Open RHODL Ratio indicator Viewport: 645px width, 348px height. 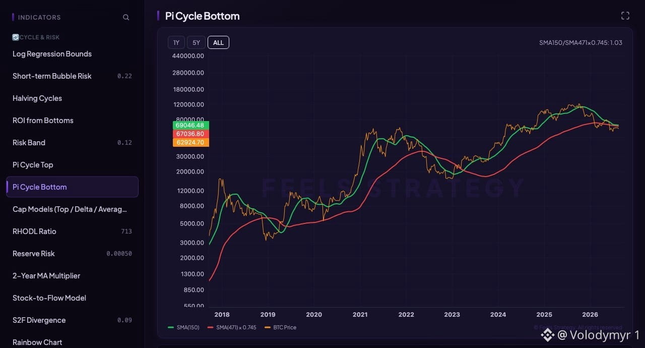pyautogui.click(x=72, y=231)
